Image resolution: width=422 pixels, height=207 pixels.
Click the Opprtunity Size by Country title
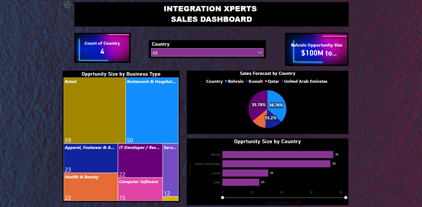tap(267, 142)
